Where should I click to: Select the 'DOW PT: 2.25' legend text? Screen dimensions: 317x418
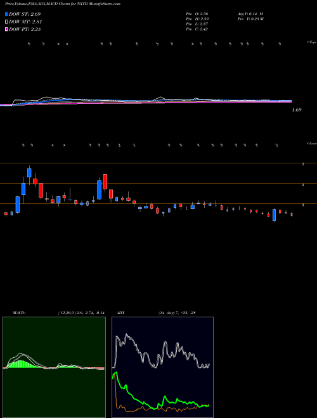pos(25,29)
